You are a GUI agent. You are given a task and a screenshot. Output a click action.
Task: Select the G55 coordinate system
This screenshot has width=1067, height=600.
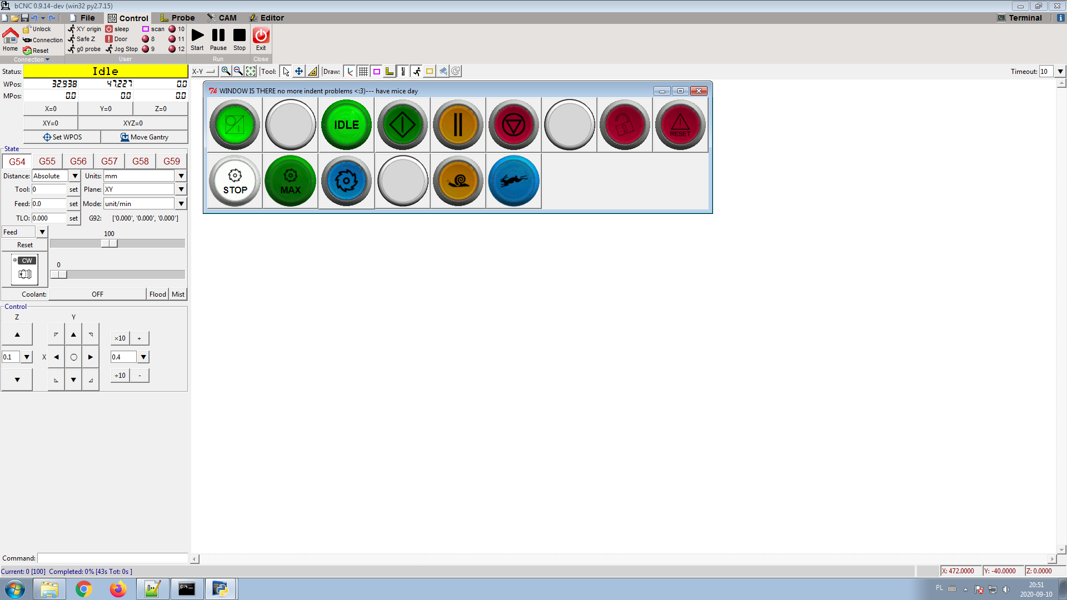point(47,161)
